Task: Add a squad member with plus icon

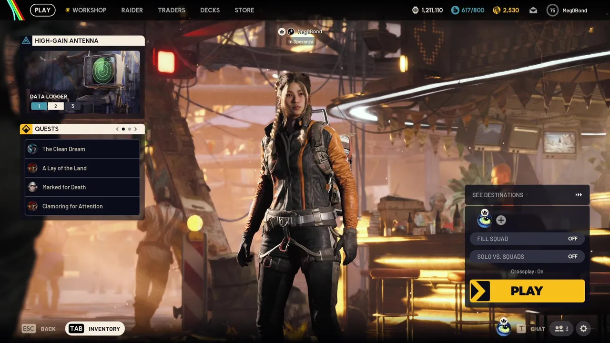Action: coord(501,220)
